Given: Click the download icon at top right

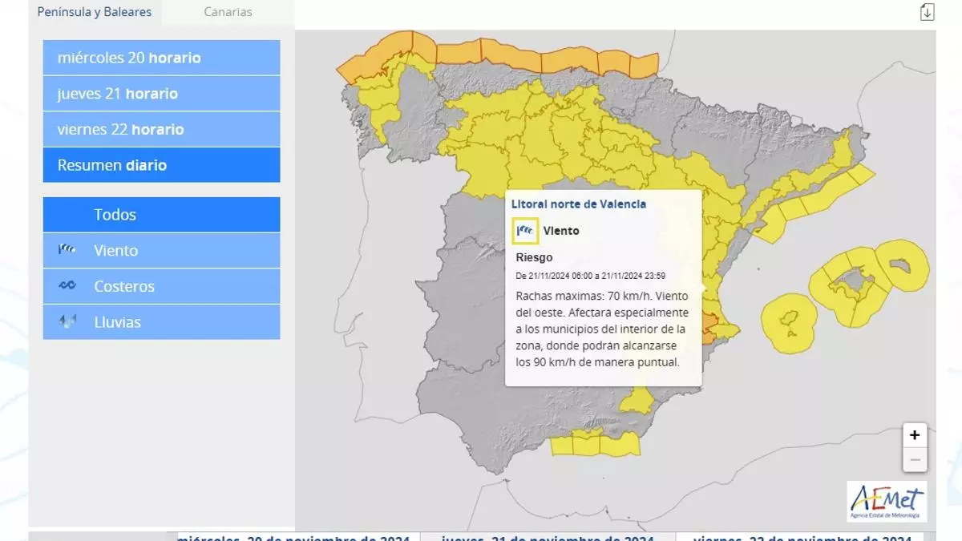Looking at the screenshot, I should point(927,12).
